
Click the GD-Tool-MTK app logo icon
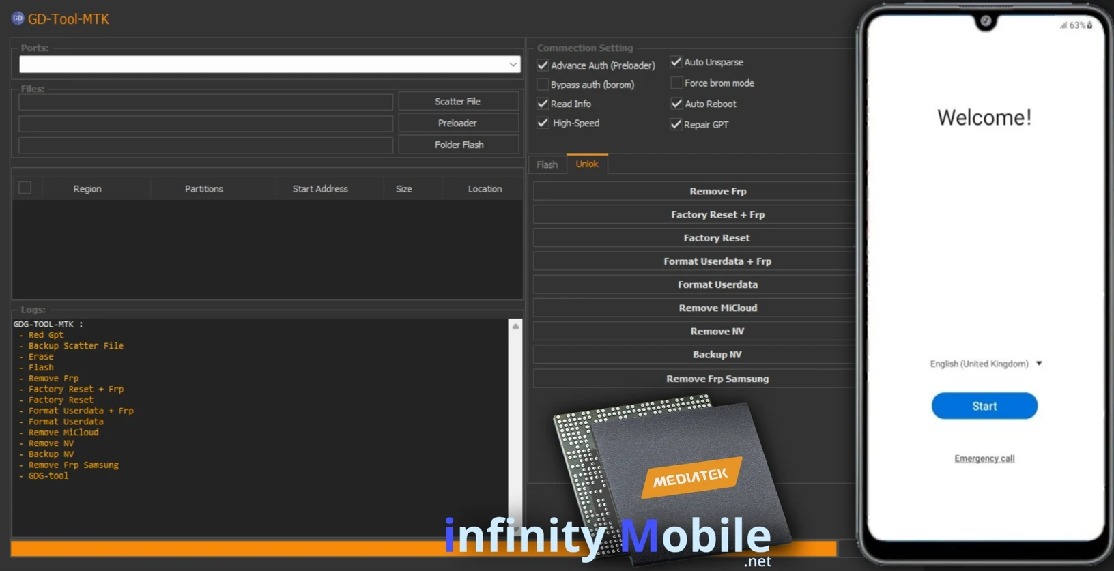18,18
